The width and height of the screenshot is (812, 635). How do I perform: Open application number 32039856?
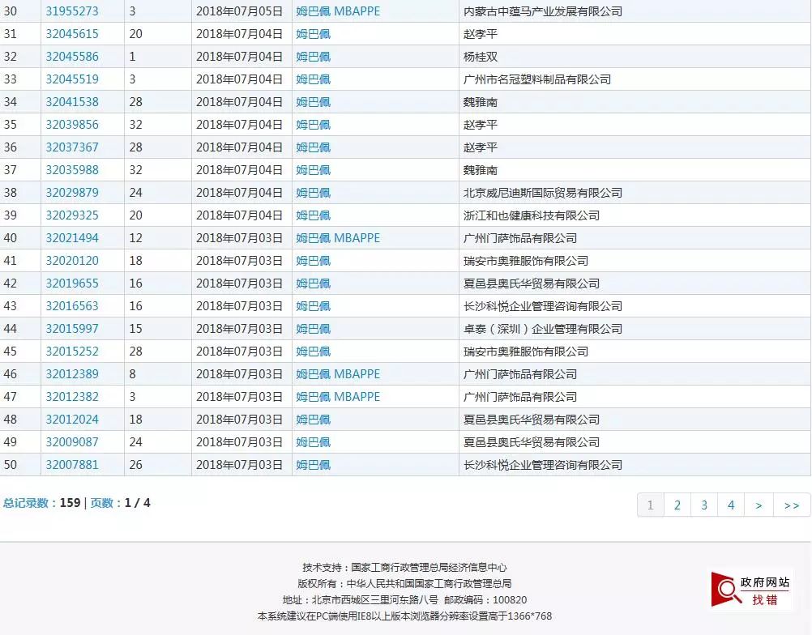72,125
